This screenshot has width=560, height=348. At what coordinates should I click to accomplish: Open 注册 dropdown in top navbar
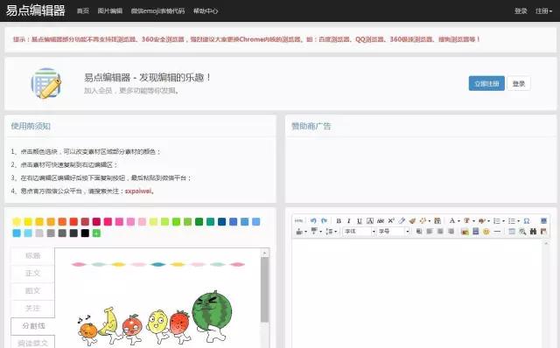point(543,11)
